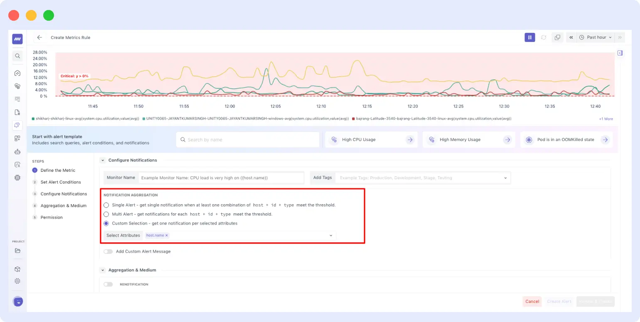640x322 pixels.
Task: Open the settings gear icon in the sidebar
Action: [x=17, y=281]
